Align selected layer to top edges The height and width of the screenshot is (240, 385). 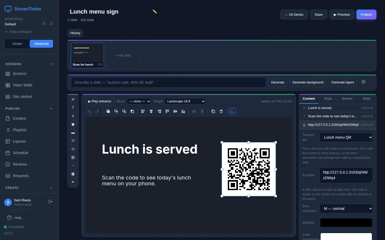[x=167, y=111]
